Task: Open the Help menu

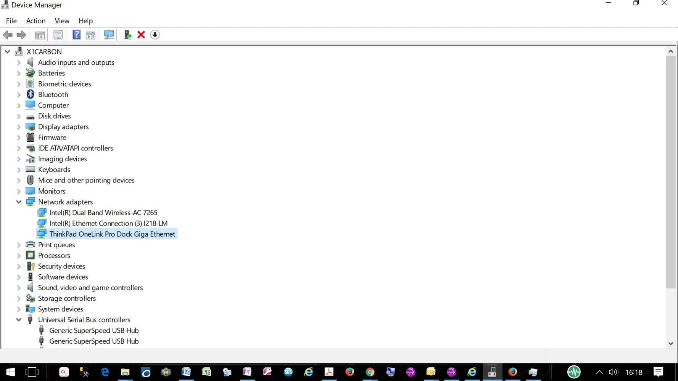Action: click(x=85, y=21)
